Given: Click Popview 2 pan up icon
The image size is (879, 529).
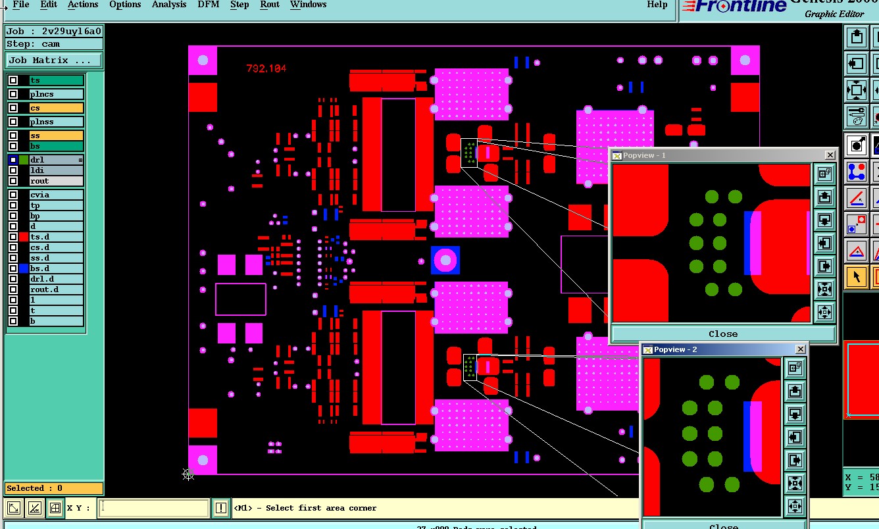Looking at the screenshot, I should (x=795, y=391).
